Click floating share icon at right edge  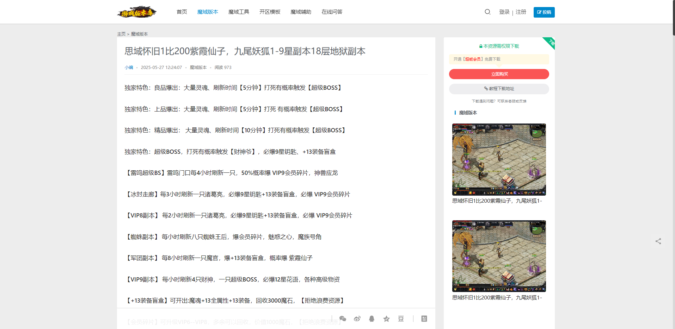coord(658,241)
